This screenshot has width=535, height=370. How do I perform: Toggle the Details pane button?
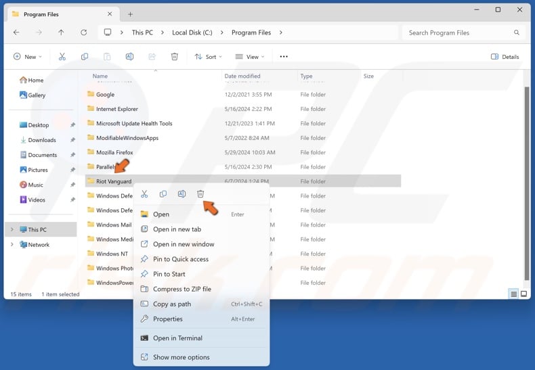pyautogui.click(x=505, y=57)
